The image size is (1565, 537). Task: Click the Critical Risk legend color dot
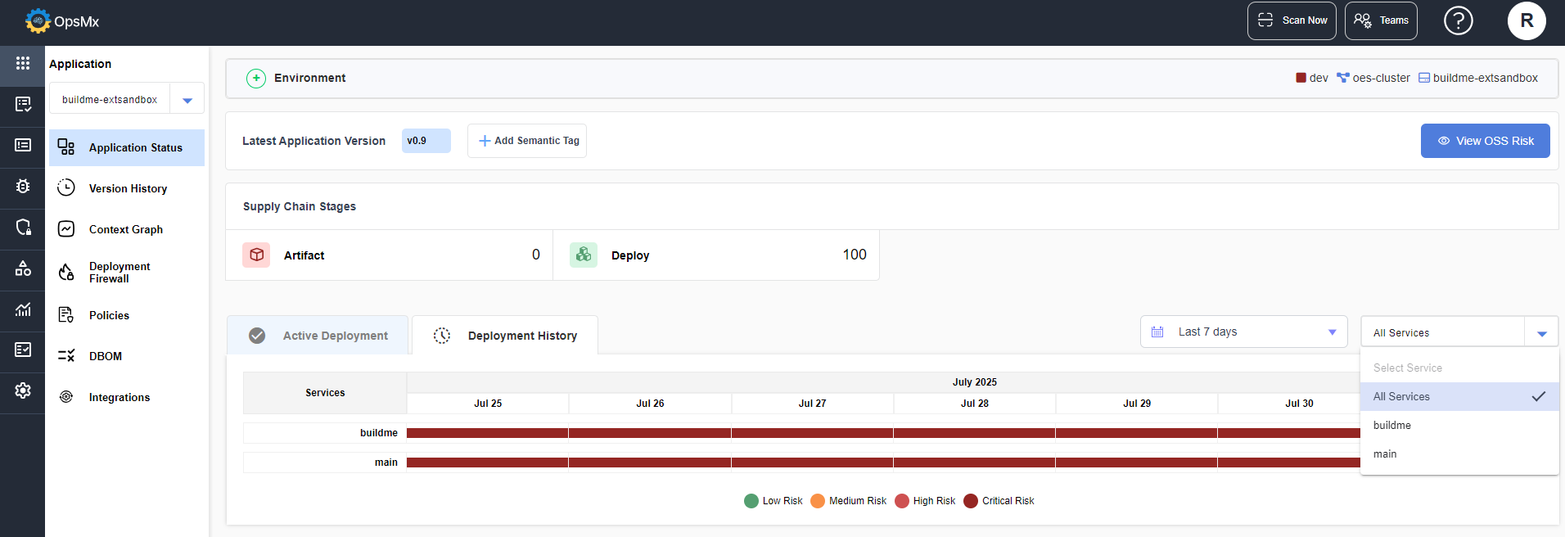pos(971,501)
